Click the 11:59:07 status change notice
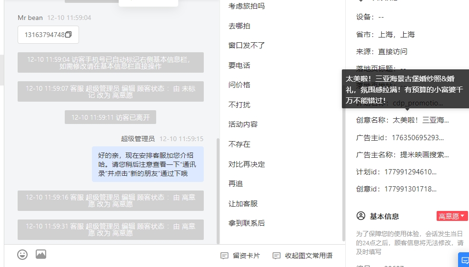Viewport: 469px width, 267px height. [110, 92]
